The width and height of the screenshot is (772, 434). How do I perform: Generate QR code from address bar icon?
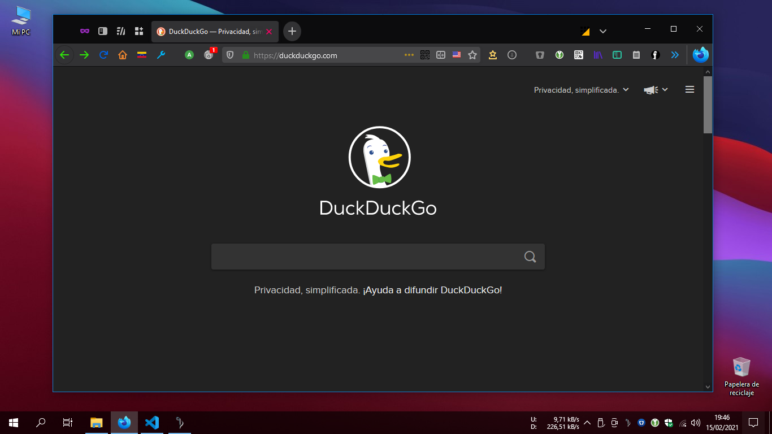point(425,55)
